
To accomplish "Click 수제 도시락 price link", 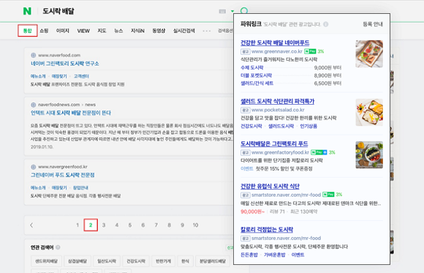I will point(251,68).
